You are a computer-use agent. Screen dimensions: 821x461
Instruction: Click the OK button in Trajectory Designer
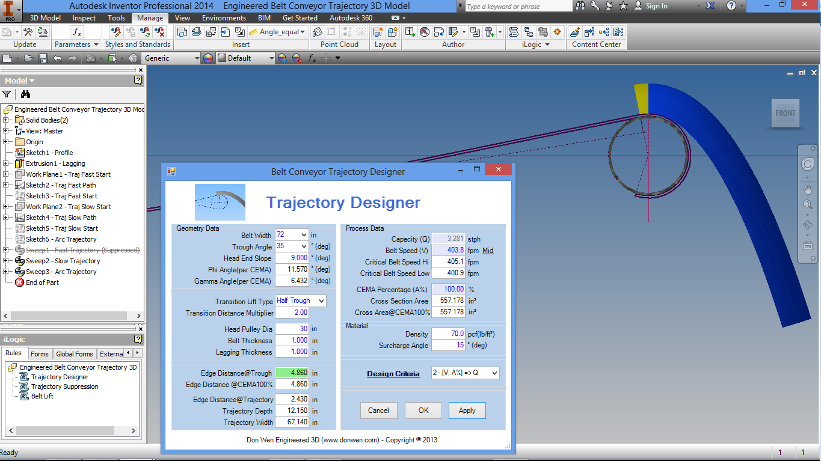pos(423,411)
